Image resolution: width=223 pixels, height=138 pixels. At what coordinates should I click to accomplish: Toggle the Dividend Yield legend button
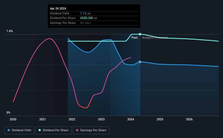point(19,130)
